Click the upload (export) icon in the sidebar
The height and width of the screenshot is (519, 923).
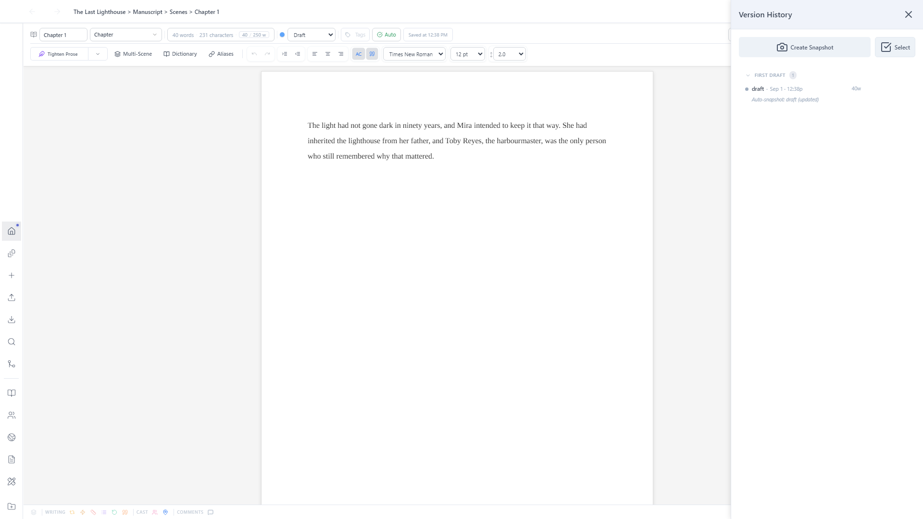click(x=12, y=297)
